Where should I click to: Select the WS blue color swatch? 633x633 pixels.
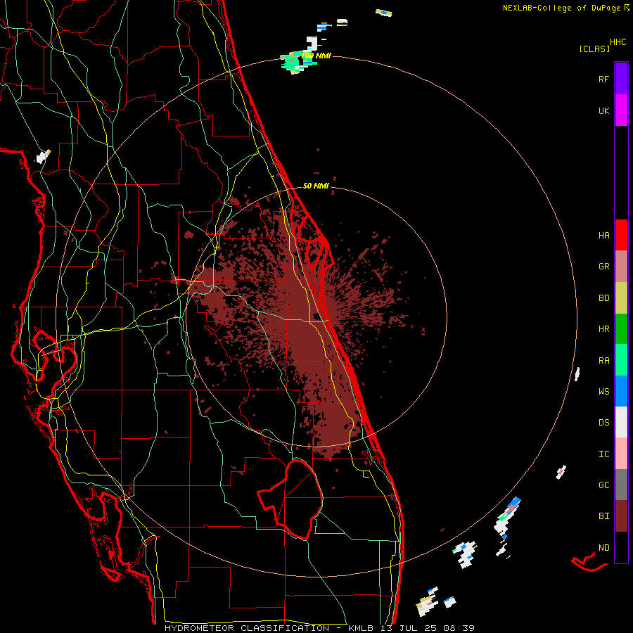[621, 391]
